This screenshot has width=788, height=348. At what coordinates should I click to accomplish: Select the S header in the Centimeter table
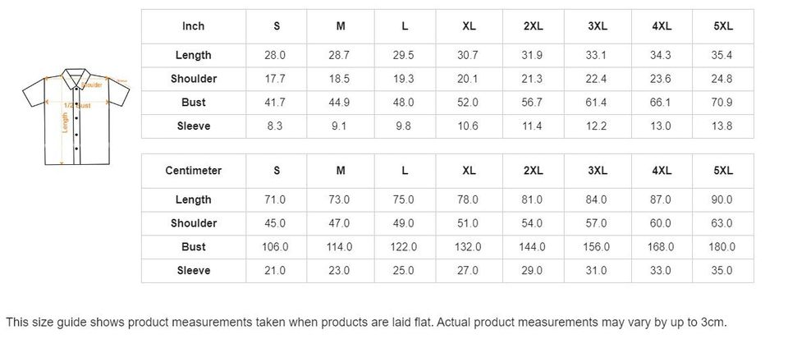277,171
